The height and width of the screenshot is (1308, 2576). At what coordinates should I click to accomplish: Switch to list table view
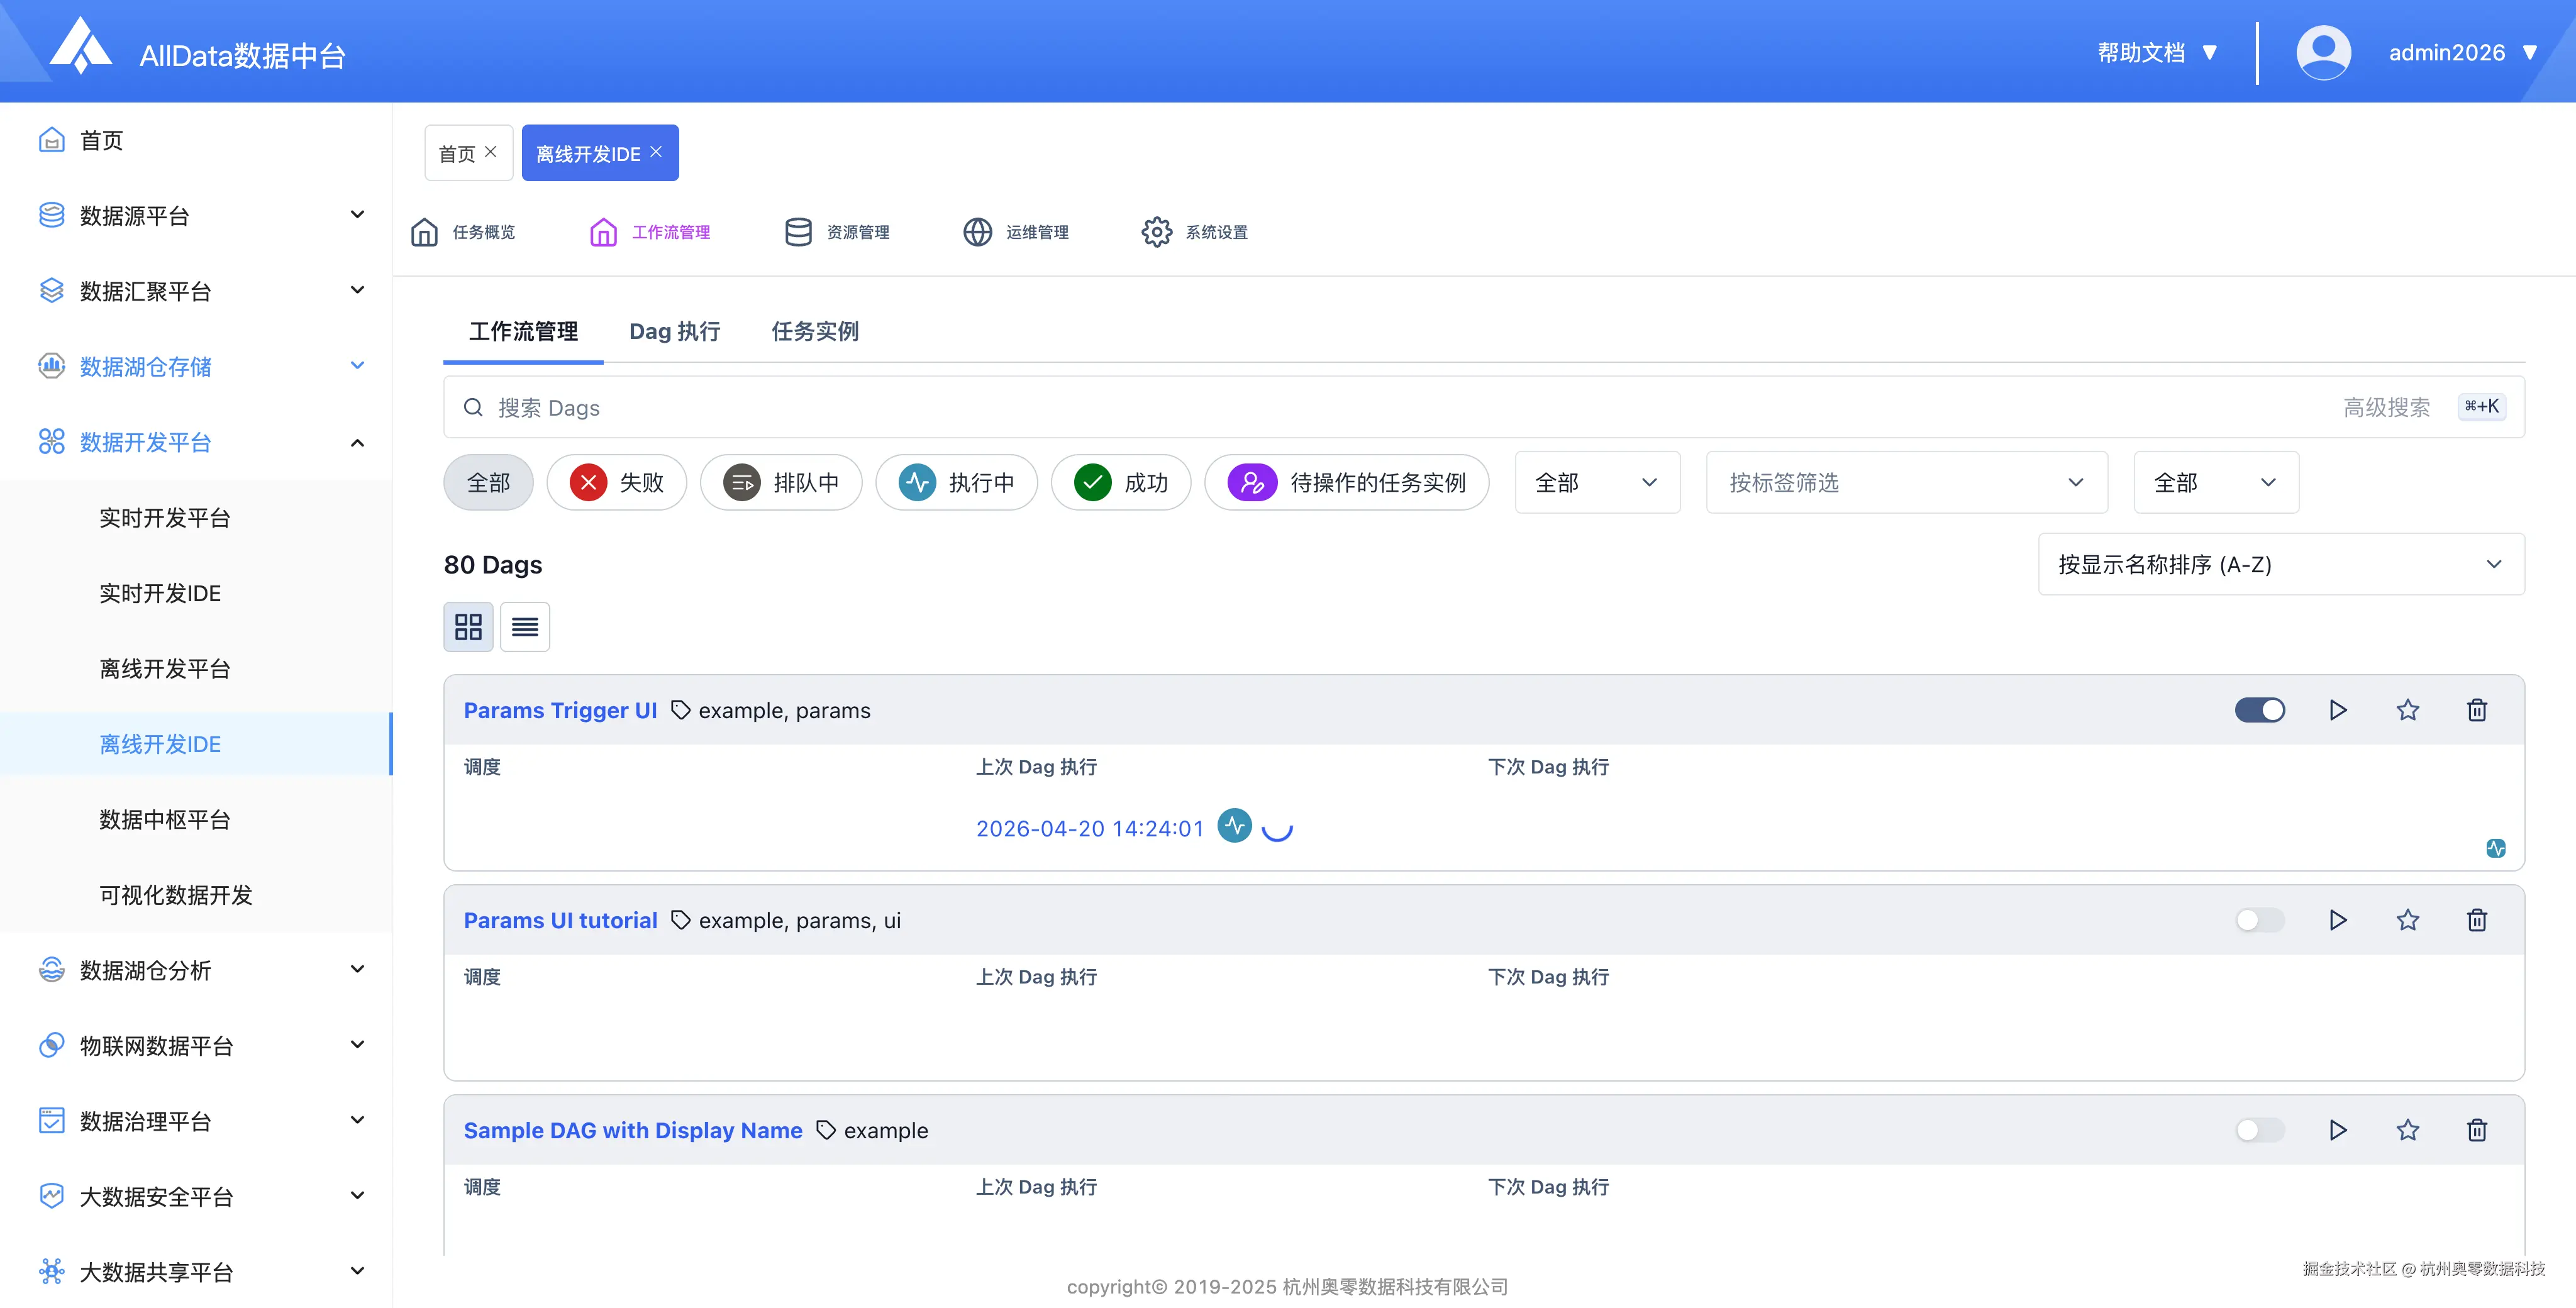tap(525, 627)
